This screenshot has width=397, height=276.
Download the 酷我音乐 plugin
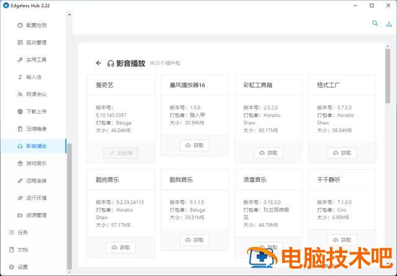[194, 240]
